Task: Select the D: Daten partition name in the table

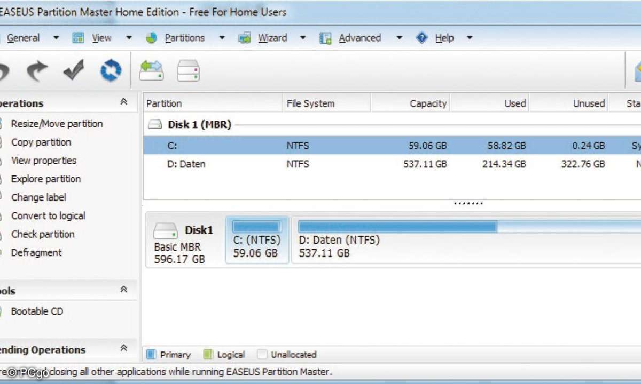Action: (x=186, y=164)
